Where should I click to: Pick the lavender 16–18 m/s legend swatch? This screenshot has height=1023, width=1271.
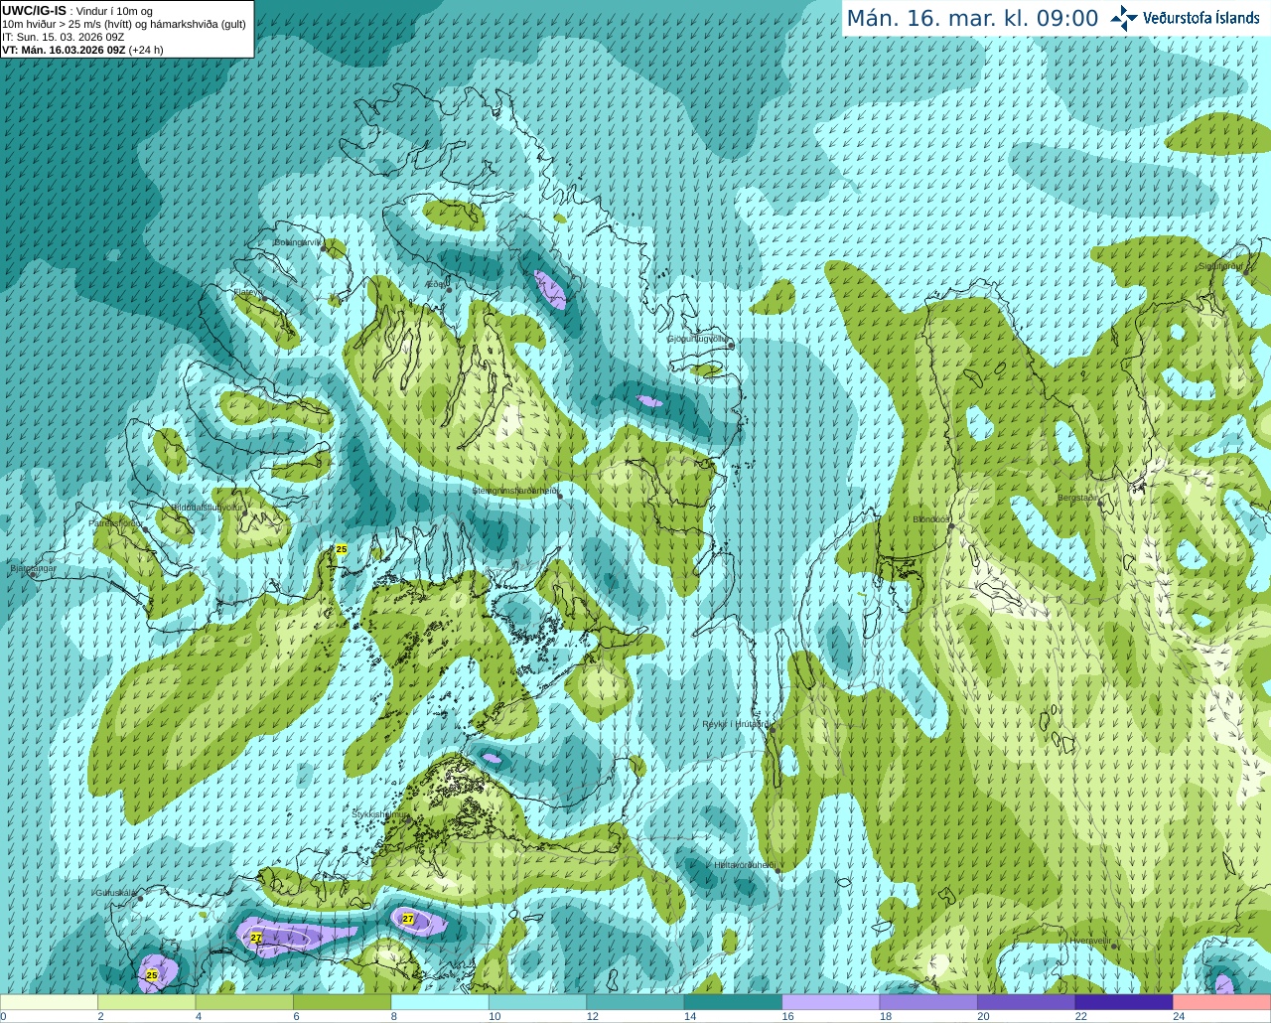pos(831,1002)
